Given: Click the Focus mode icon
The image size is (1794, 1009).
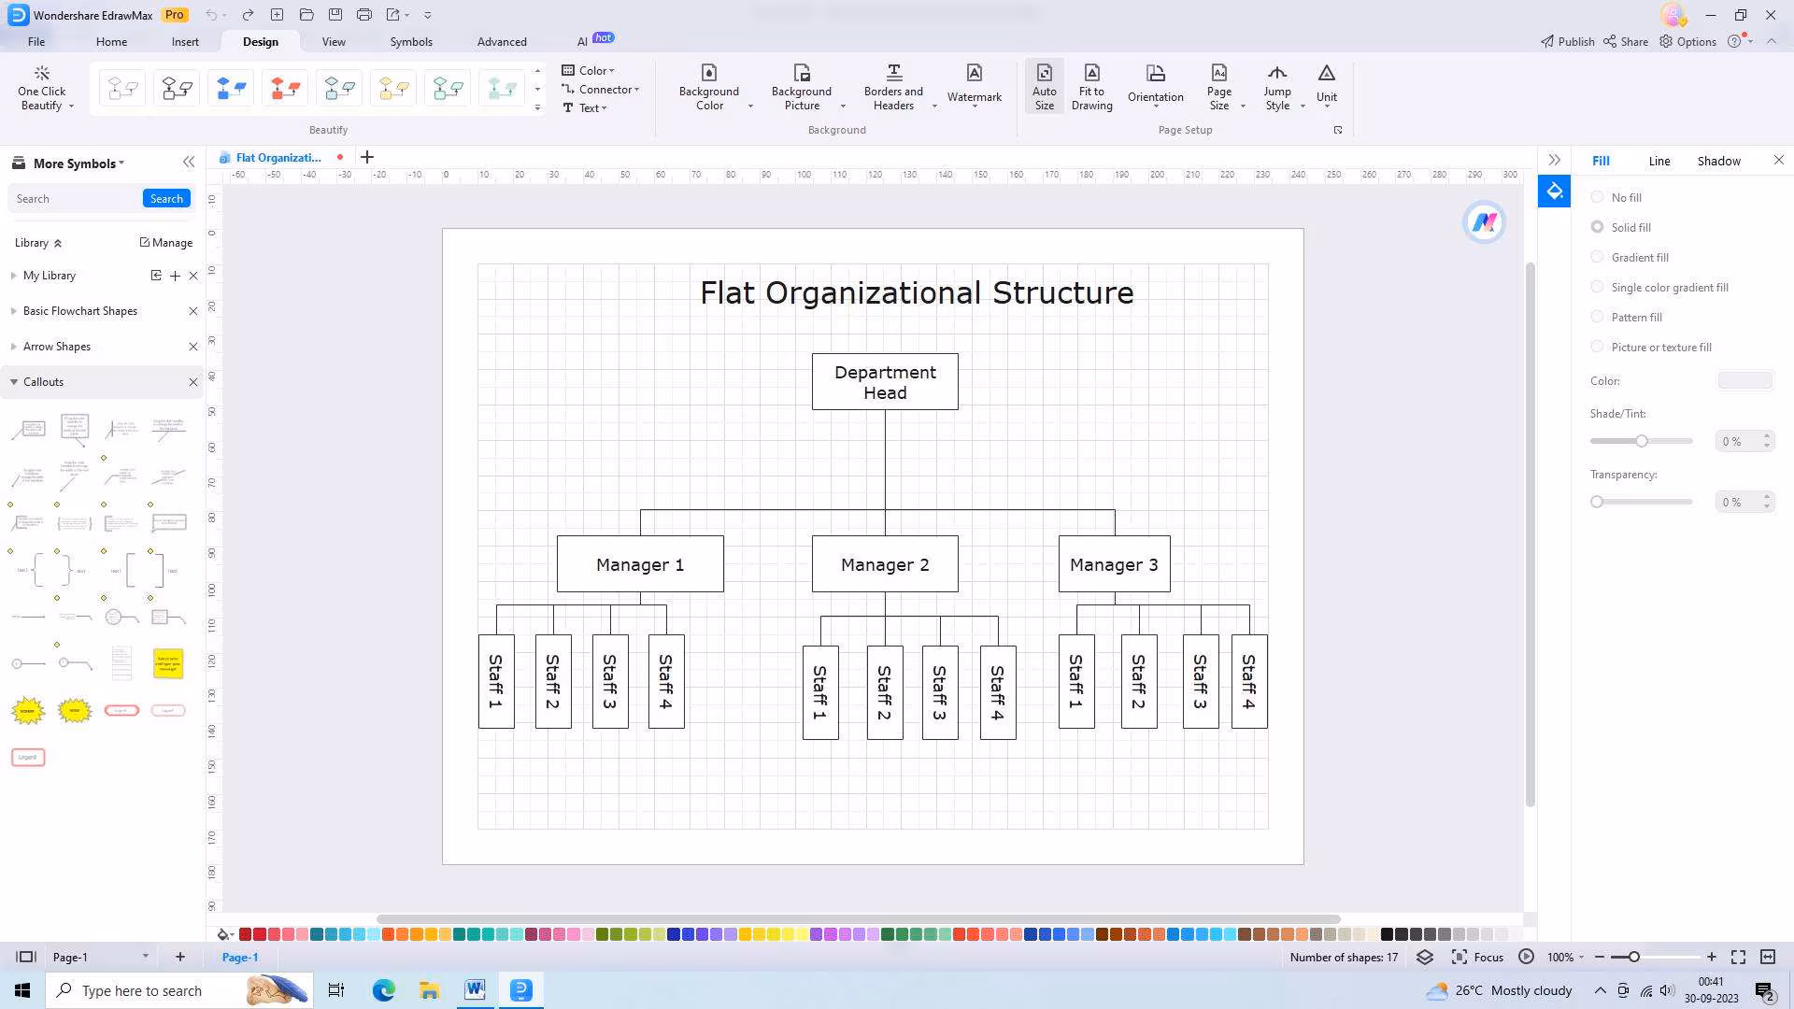Looking at the screenshot, I should 1459,957.
